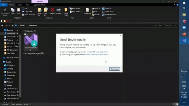This screenshot has height=106, width=189.
Task: Select Videos folder in navigation pane
Action: pos(8,85)
